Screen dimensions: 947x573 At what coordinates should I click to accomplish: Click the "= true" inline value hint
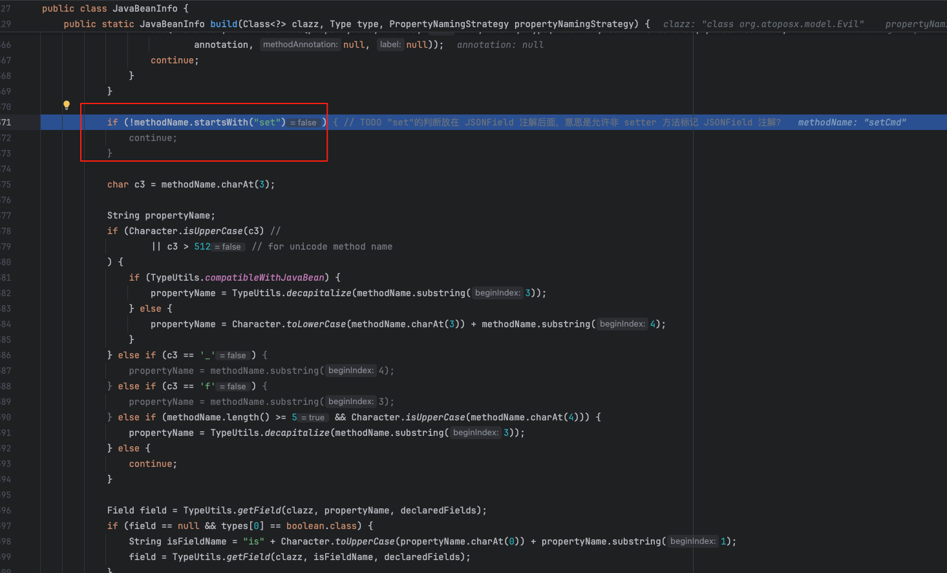click(314, 418)
